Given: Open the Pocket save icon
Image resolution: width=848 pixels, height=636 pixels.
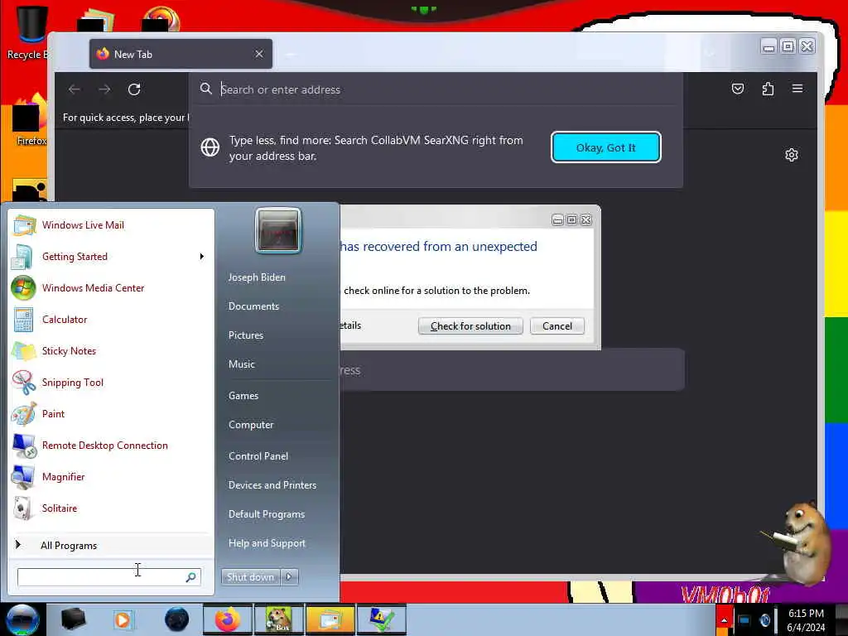Looking at the screenshot, I should click(738, 89).
